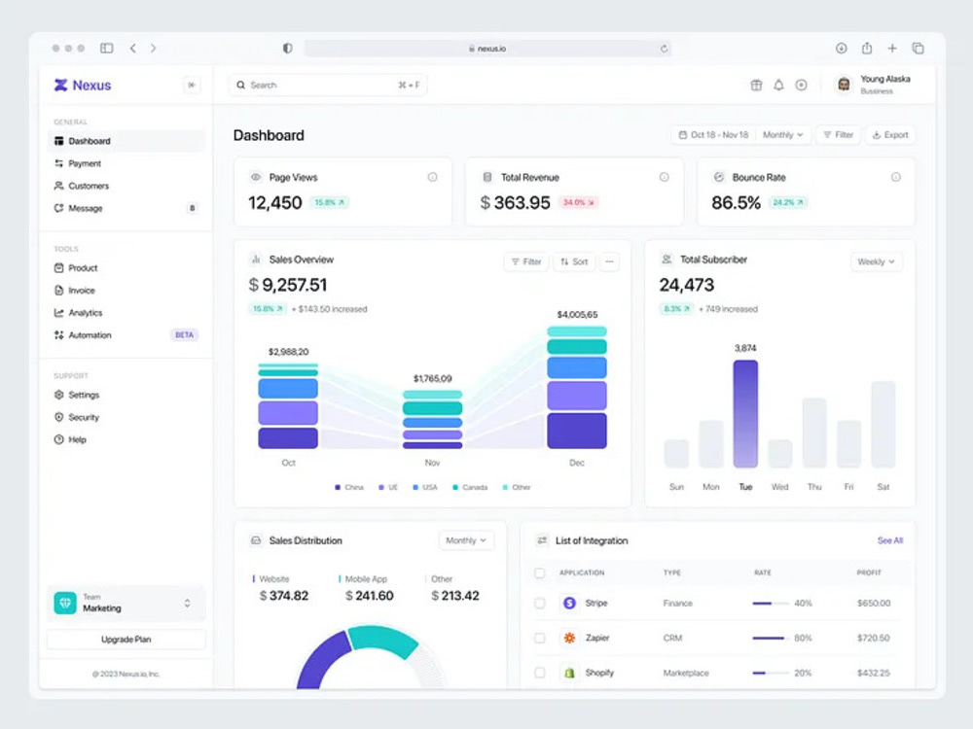
Task: Show Page Views info icon
Action: 433,177
